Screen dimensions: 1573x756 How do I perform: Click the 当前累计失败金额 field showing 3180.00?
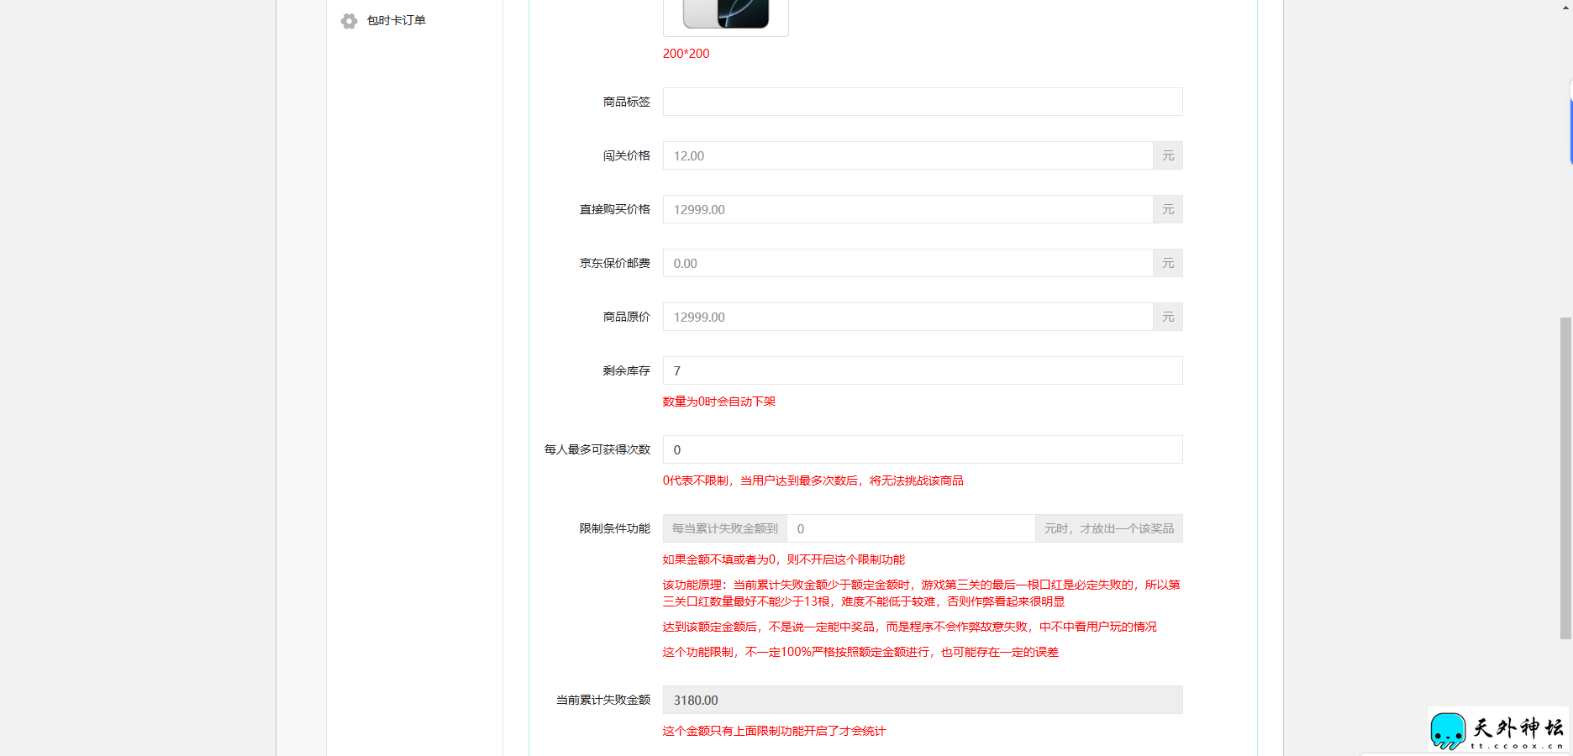922,700
